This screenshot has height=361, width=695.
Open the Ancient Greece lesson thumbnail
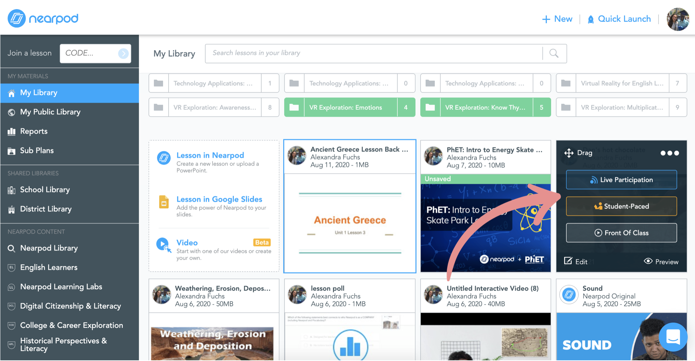[x=350, y=223]
